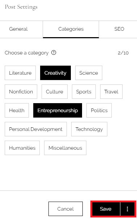Open the SEO tab
This screenshot has height=220, width=137.
(x=119, y=29)
